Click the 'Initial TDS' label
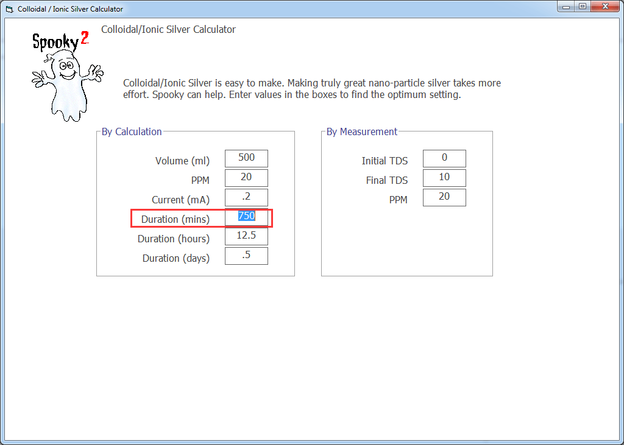624x445 pixels. pos(385,161)
